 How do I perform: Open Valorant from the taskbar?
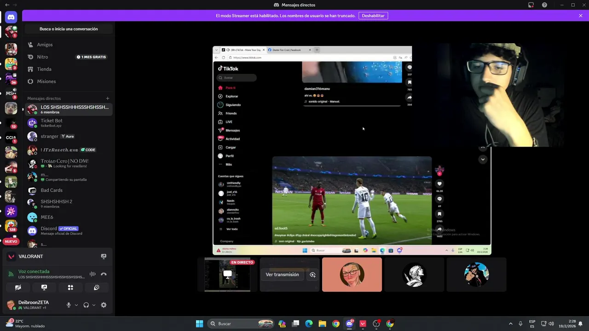(363, 324)
